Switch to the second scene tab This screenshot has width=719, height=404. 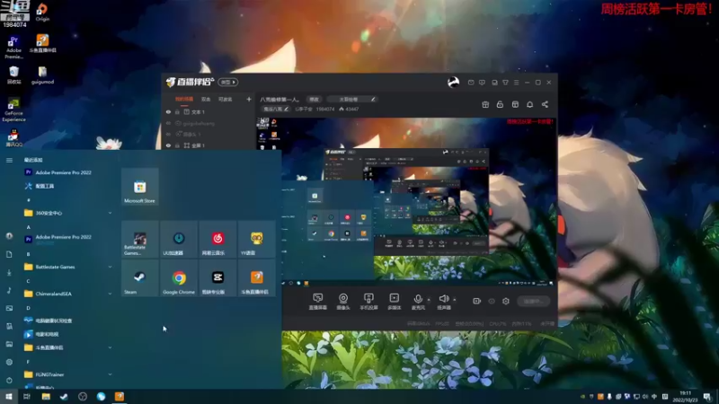click(206, 99)
